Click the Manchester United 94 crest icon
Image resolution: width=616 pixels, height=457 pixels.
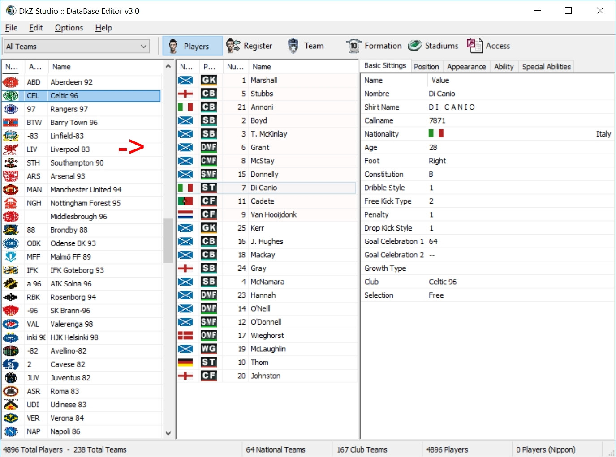11,190
